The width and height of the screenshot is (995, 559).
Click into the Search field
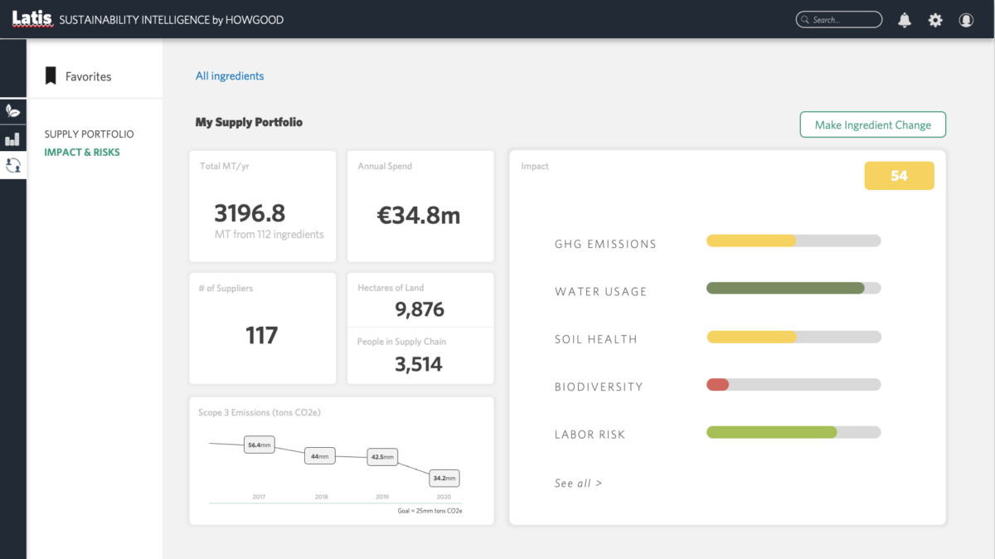pyautogui.click(x=839, y=20)
